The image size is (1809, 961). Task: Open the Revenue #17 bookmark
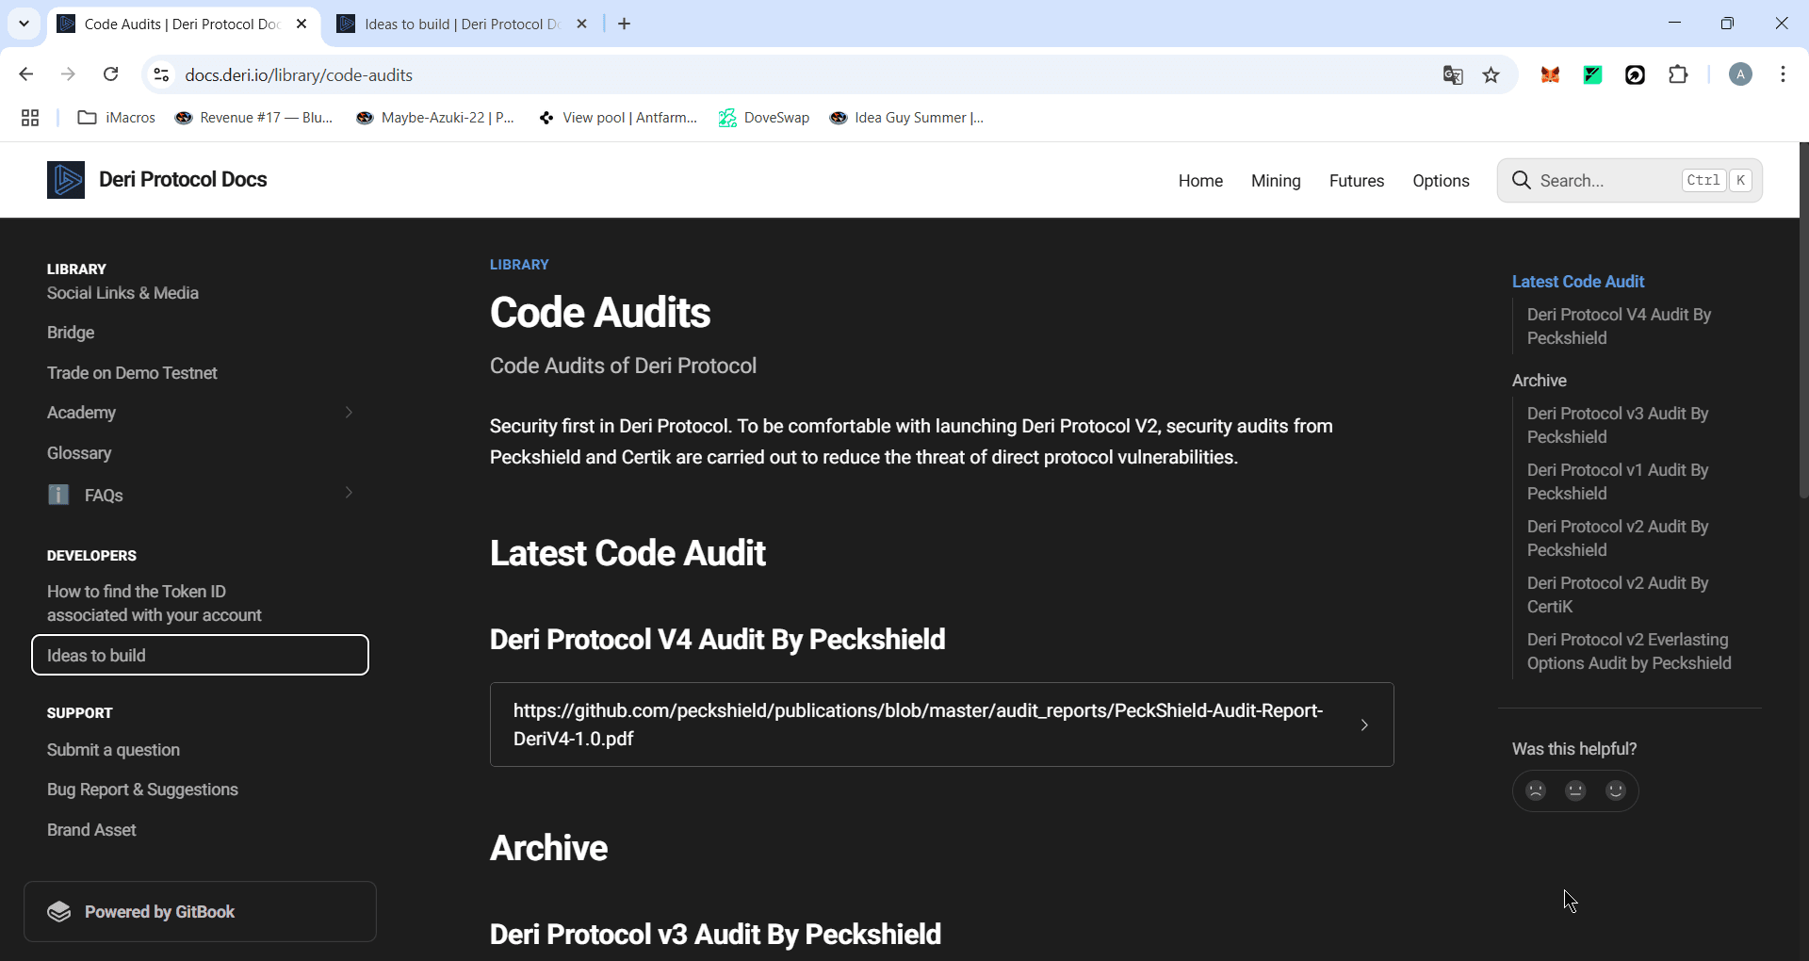254,118
